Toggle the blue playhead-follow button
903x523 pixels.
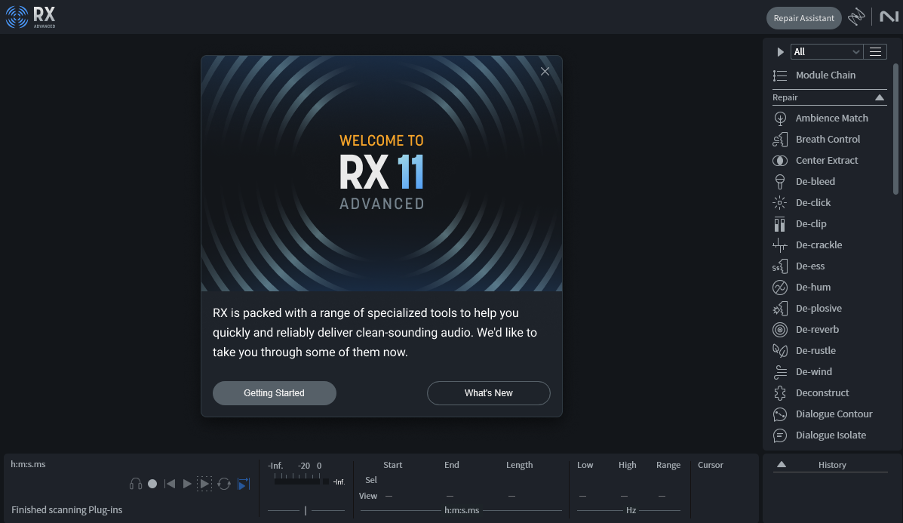tap(244, 484)
